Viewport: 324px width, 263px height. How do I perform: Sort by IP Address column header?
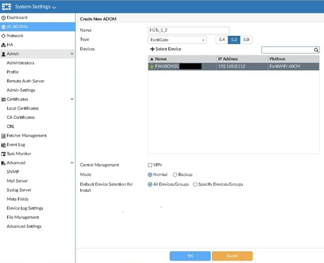coord(242,59)
